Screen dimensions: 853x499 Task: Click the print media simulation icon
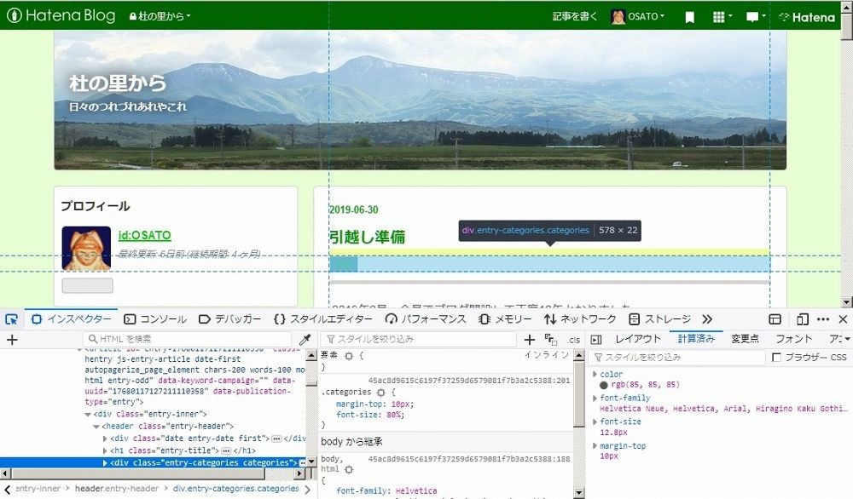[595, 338]
